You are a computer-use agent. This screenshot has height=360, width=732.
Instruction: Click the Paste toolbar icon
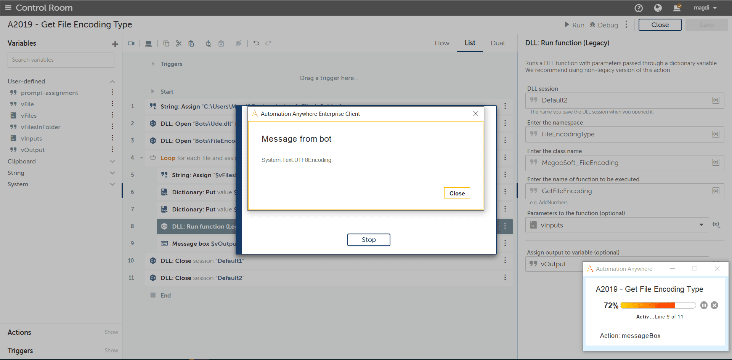tap(191, 43)
